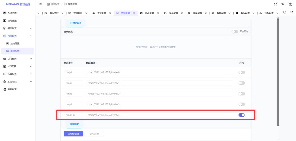Switch to 媒体输出 tab
Viewport: 296px width, 141px height.
click(78, 13)
